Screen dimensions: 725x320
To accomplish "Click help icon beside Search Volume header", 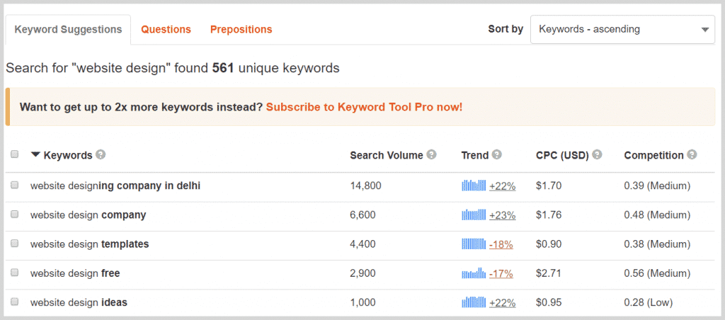I will pos(432,155).
